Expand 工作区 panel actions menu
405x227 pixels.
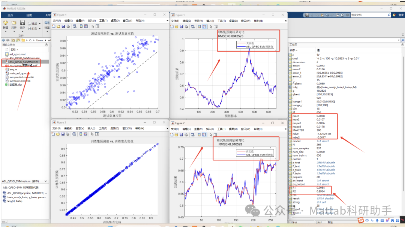point(402,45)
